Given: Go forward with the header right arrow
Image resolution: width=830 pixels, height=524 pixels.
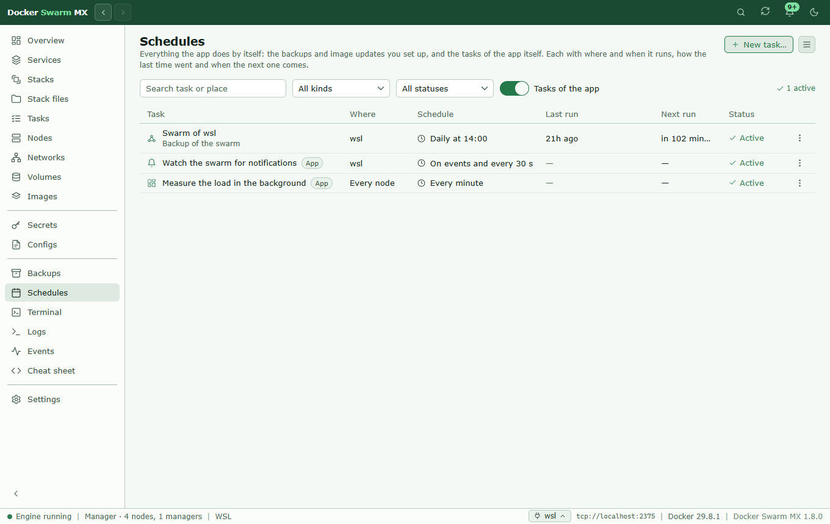Looking at the screenshot, I should tap(123, 12).
